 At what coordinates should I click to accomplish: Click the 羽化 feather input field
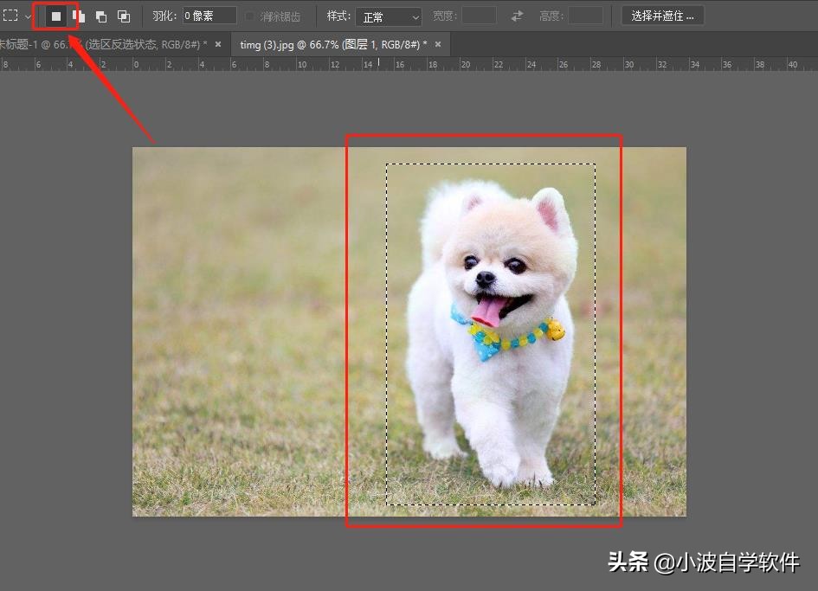click(209, 16)
